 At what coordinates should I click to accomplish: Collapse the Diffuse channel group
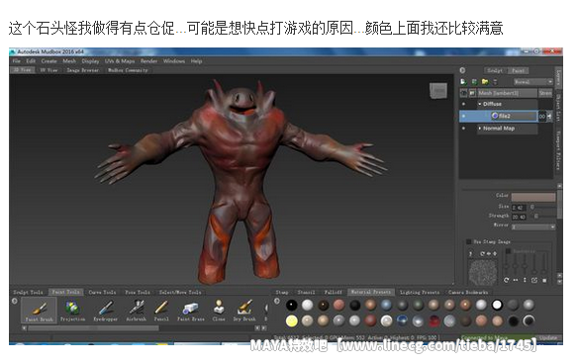click(480, 104)
